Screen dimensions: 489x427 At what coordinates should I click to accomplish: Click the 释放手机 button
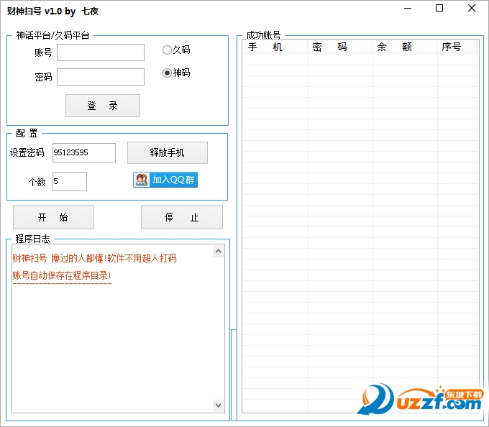pos(167,152)
